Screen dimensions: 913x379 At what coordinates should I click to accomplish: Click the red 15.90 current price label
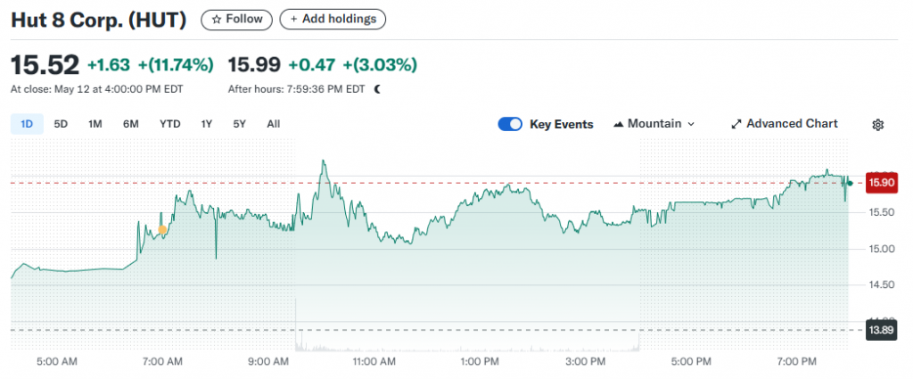[x=882, y=183]
